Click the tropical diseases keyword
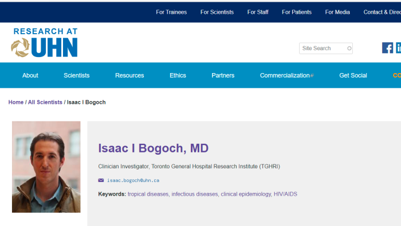 (x=148, y=194)
